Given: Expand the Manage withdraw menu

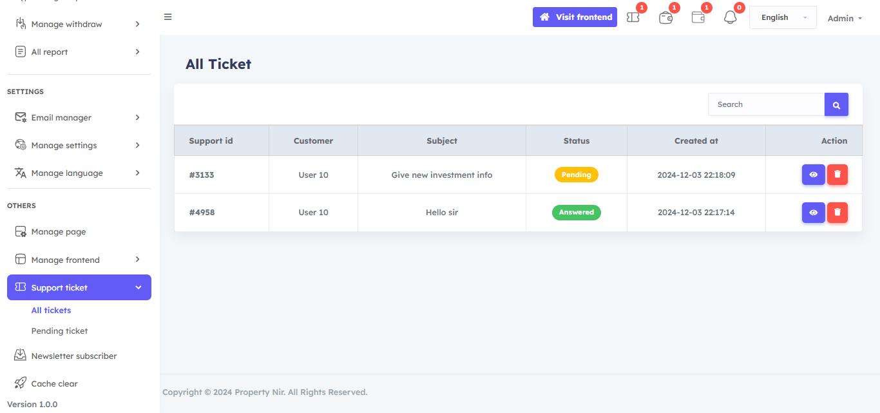Looking at the screenshot, I should coord(79,24).
